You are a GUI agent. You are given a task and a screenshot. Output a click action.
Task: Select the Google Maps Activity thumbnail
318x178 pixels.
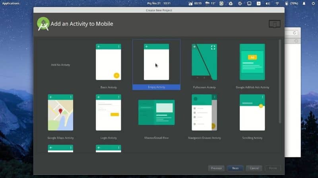[60, 112]
